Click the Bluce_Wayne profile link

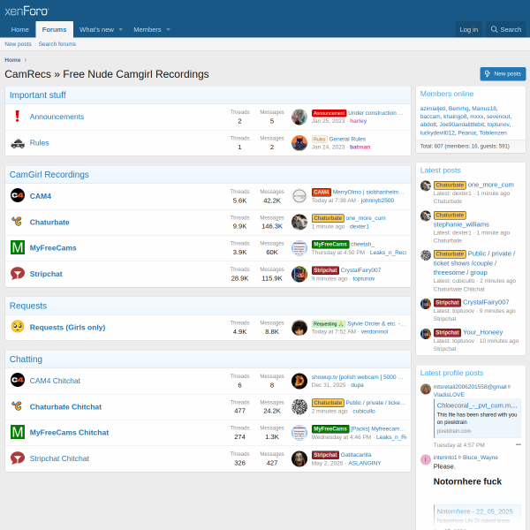click(x=481, y=458)
